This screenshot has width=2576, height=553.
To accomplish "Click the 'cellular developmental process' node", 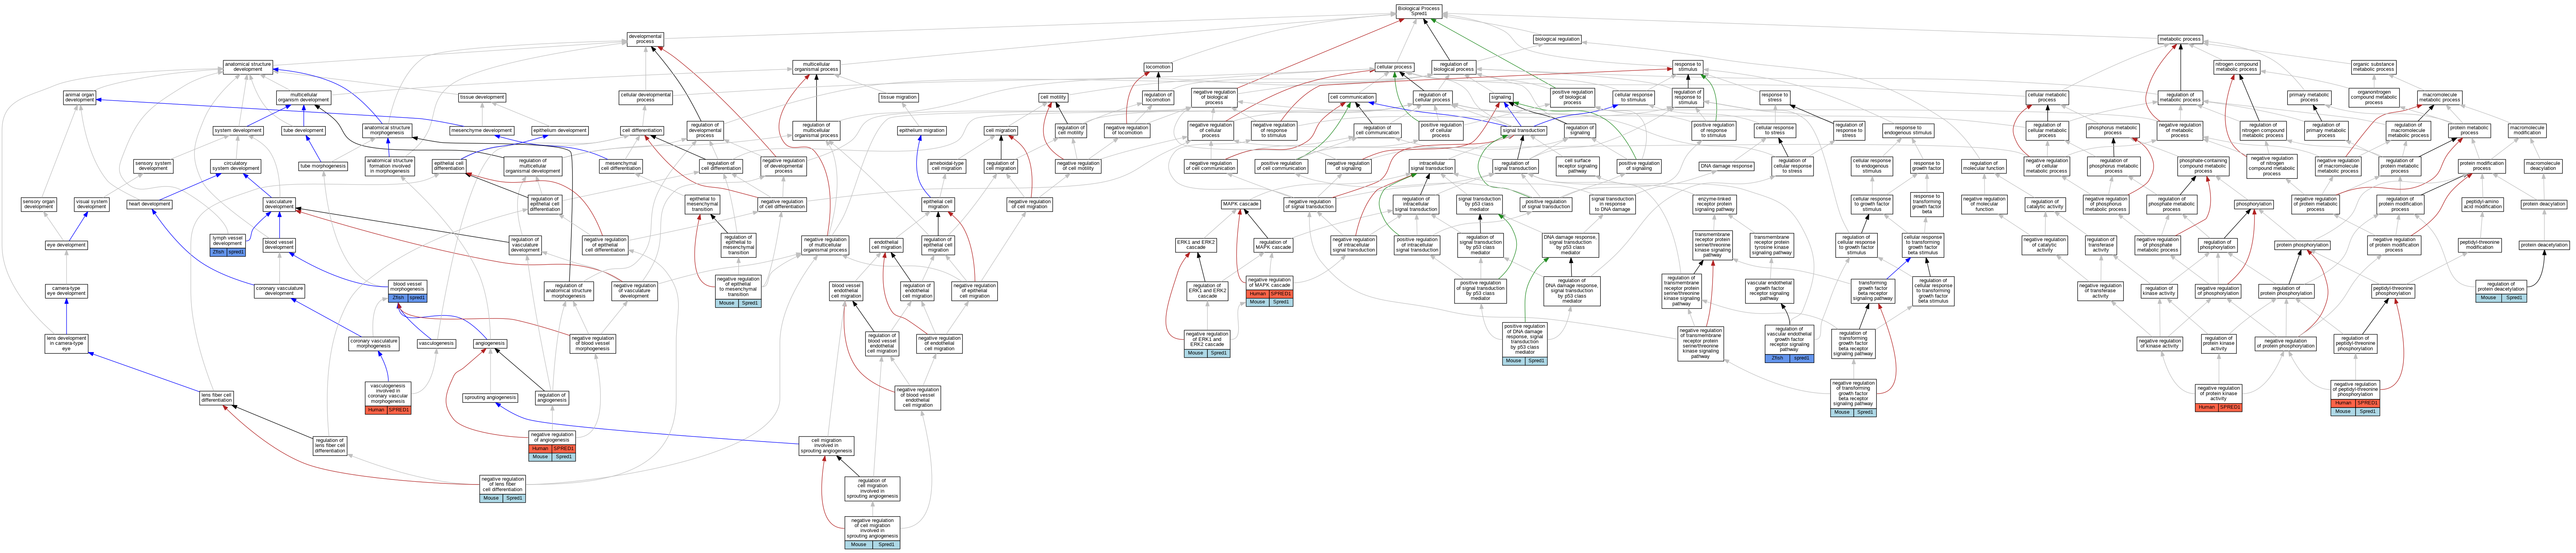I will click(645, 98).
